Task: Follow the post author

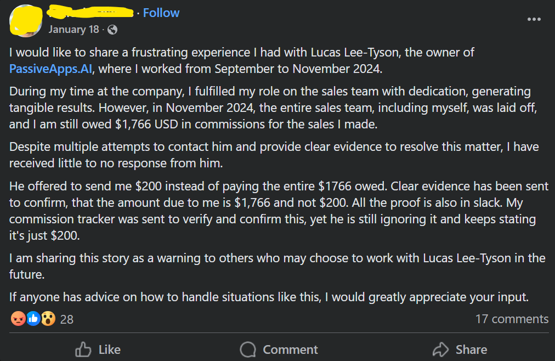Action: (x=161, y=13)
